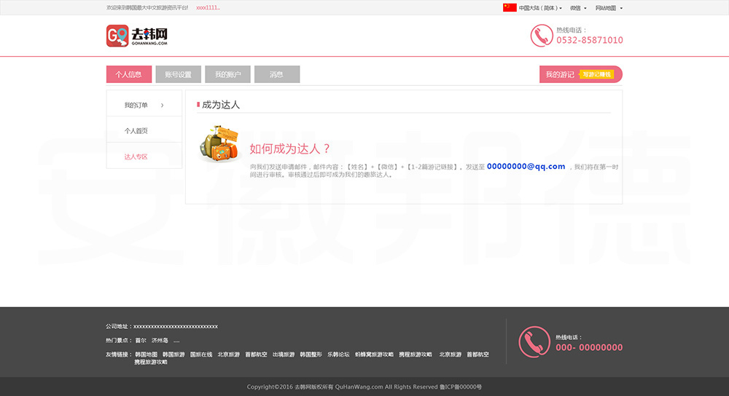This screenshot has width=729, height=396.
Task: Select the 个人信息 tab
Action: click(x=128, y=74)
